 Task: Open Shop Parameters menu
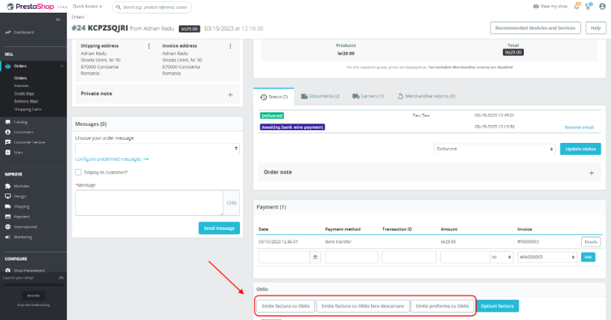point(29,270)
